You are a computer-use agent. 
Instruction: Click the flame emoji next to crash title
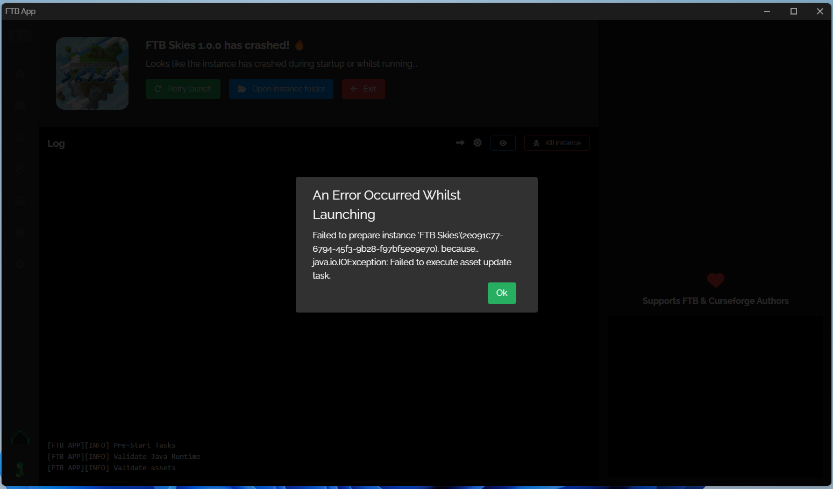[x=299, y=45]
